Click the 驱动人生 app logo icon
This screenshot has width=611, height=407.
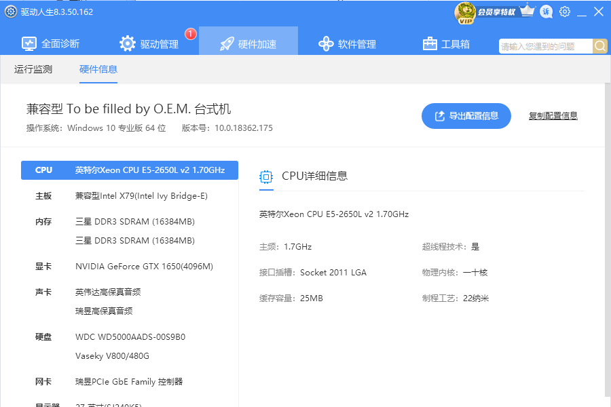tap(10, 12)
